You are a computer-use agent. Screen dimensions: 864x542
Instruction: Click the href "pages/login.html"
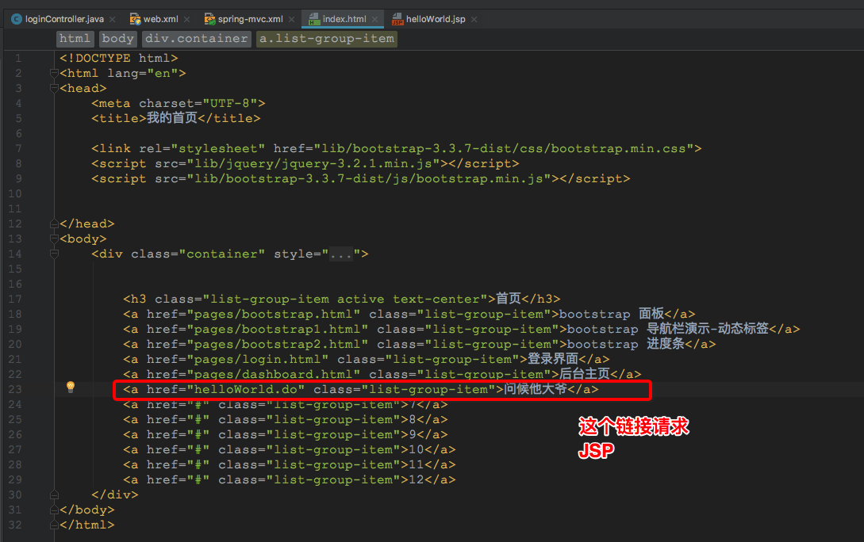pos(257,359)
